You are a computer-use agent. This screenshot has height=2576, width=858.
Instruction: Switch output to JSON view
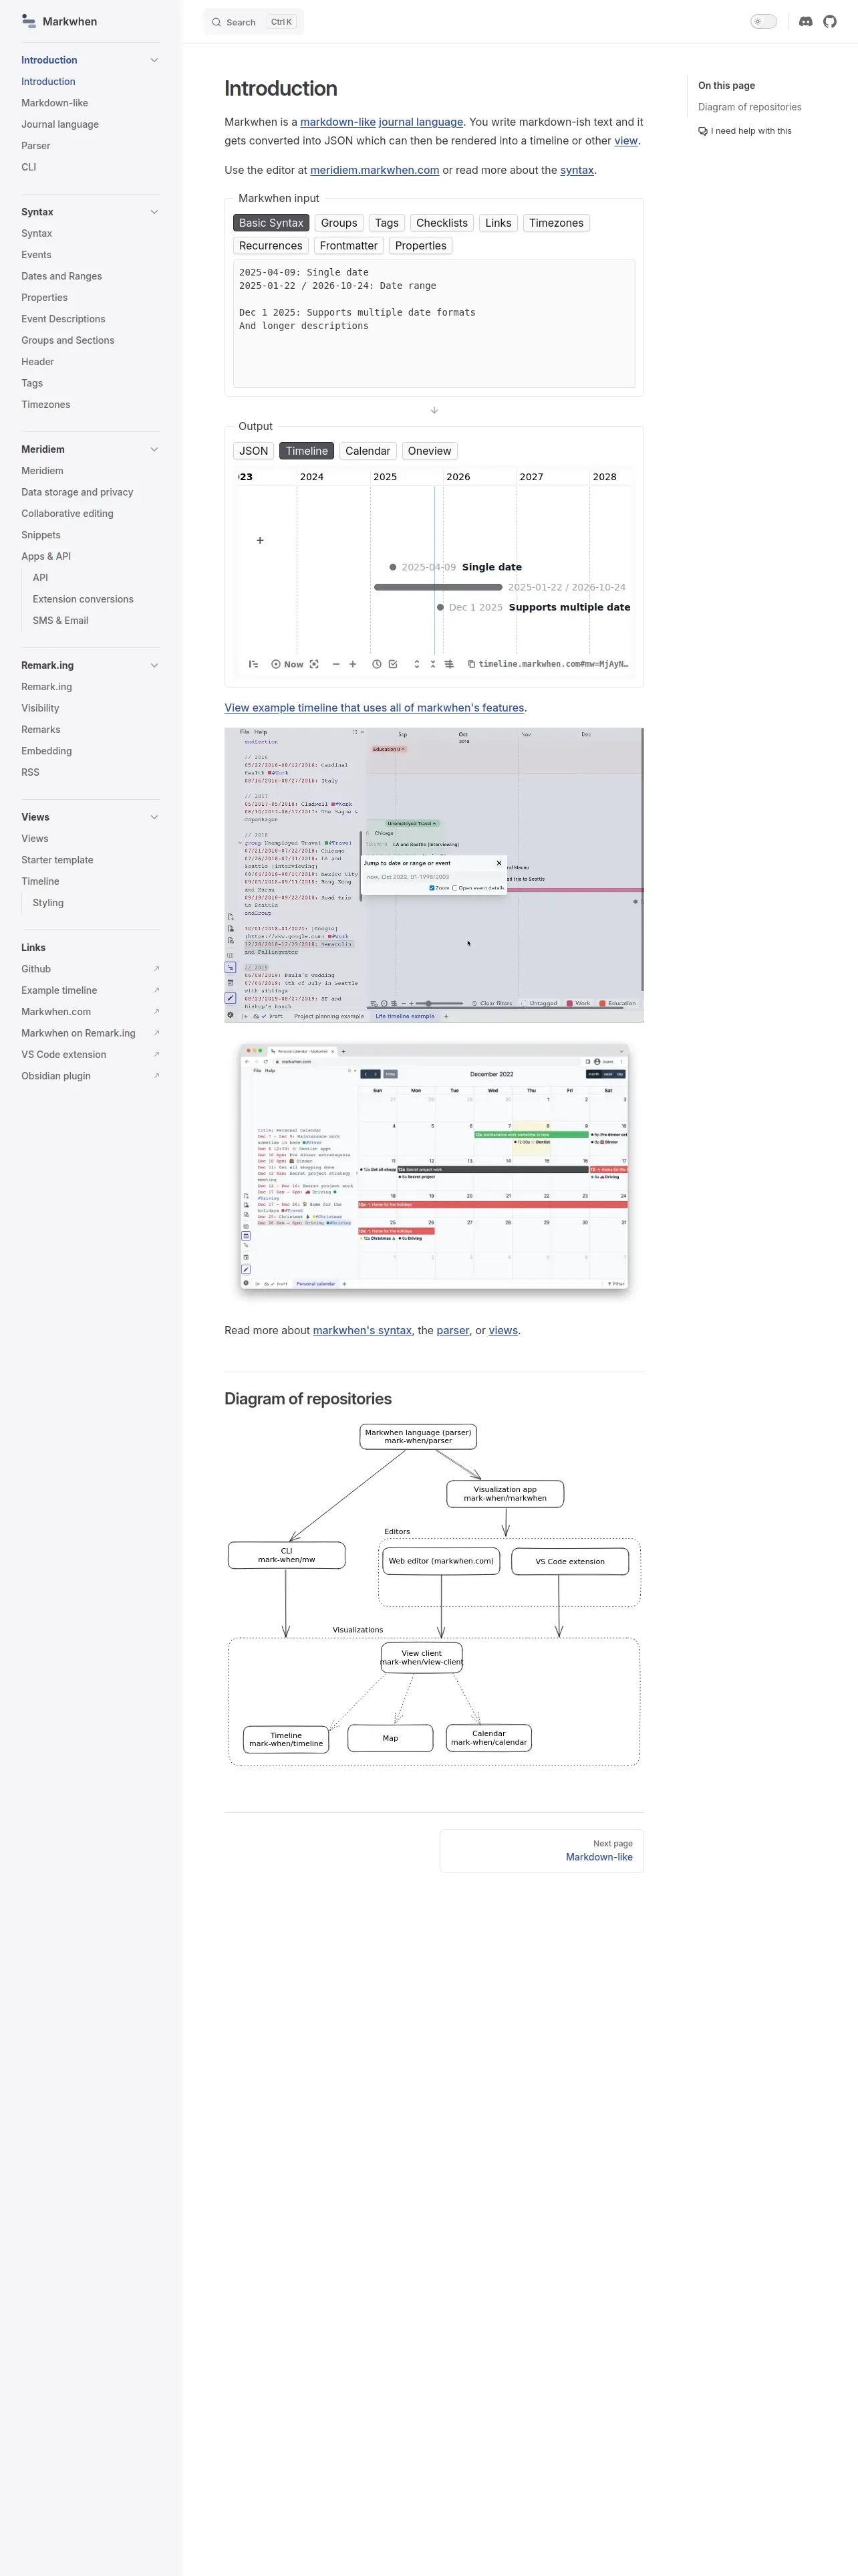pos(254,451)
